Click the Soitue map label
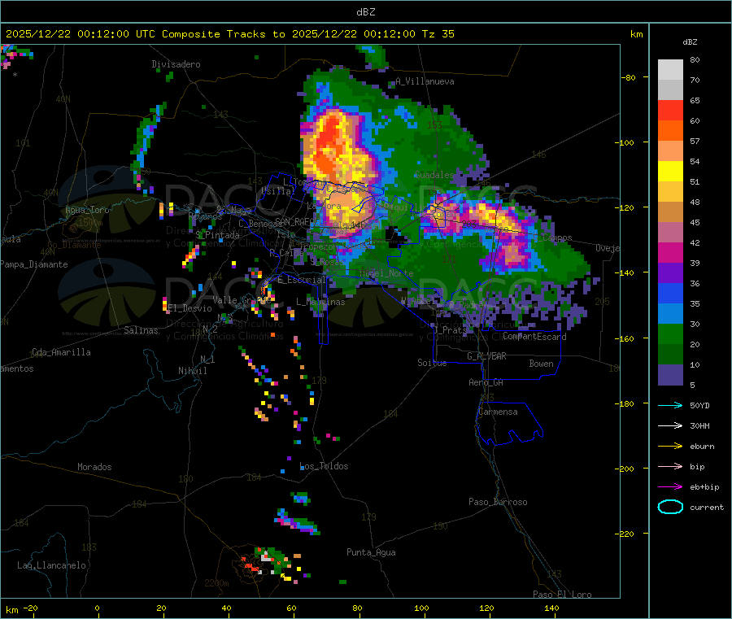Screen dimensions: 732x619 pos(432,363)
